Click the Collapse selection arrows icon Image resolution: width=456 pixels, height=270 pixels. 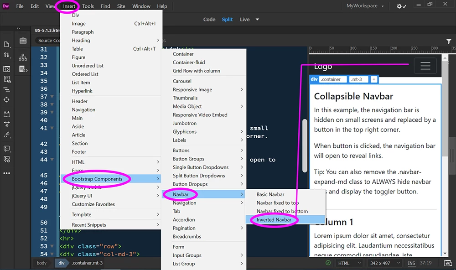pyautogui.click(x=6, y=124)
